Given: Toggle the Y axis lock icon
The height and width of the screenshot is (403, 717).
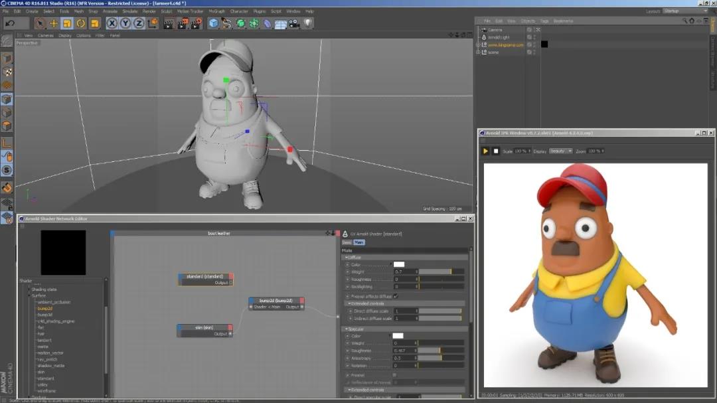Looking at the screenshot, I should (125, 23).
